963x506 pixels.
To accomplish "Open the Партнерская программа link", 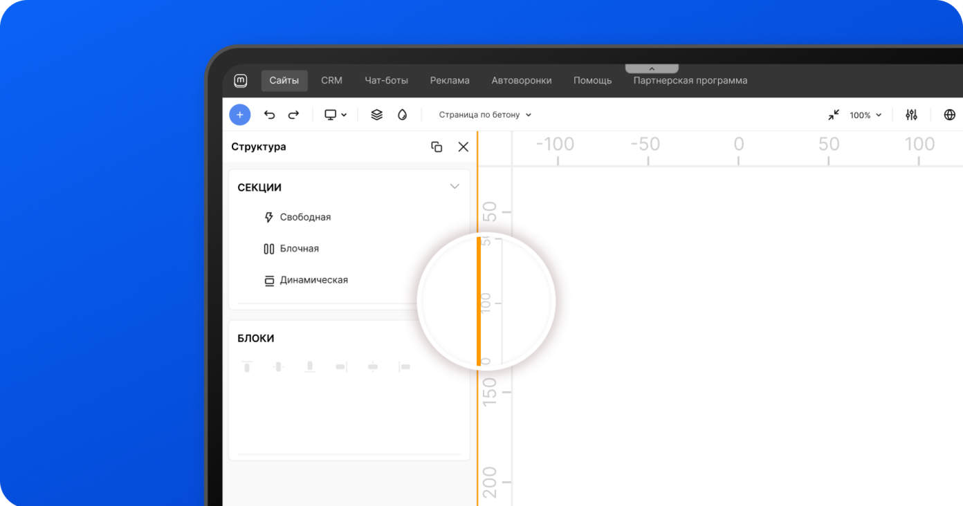I will click(690, 80).
